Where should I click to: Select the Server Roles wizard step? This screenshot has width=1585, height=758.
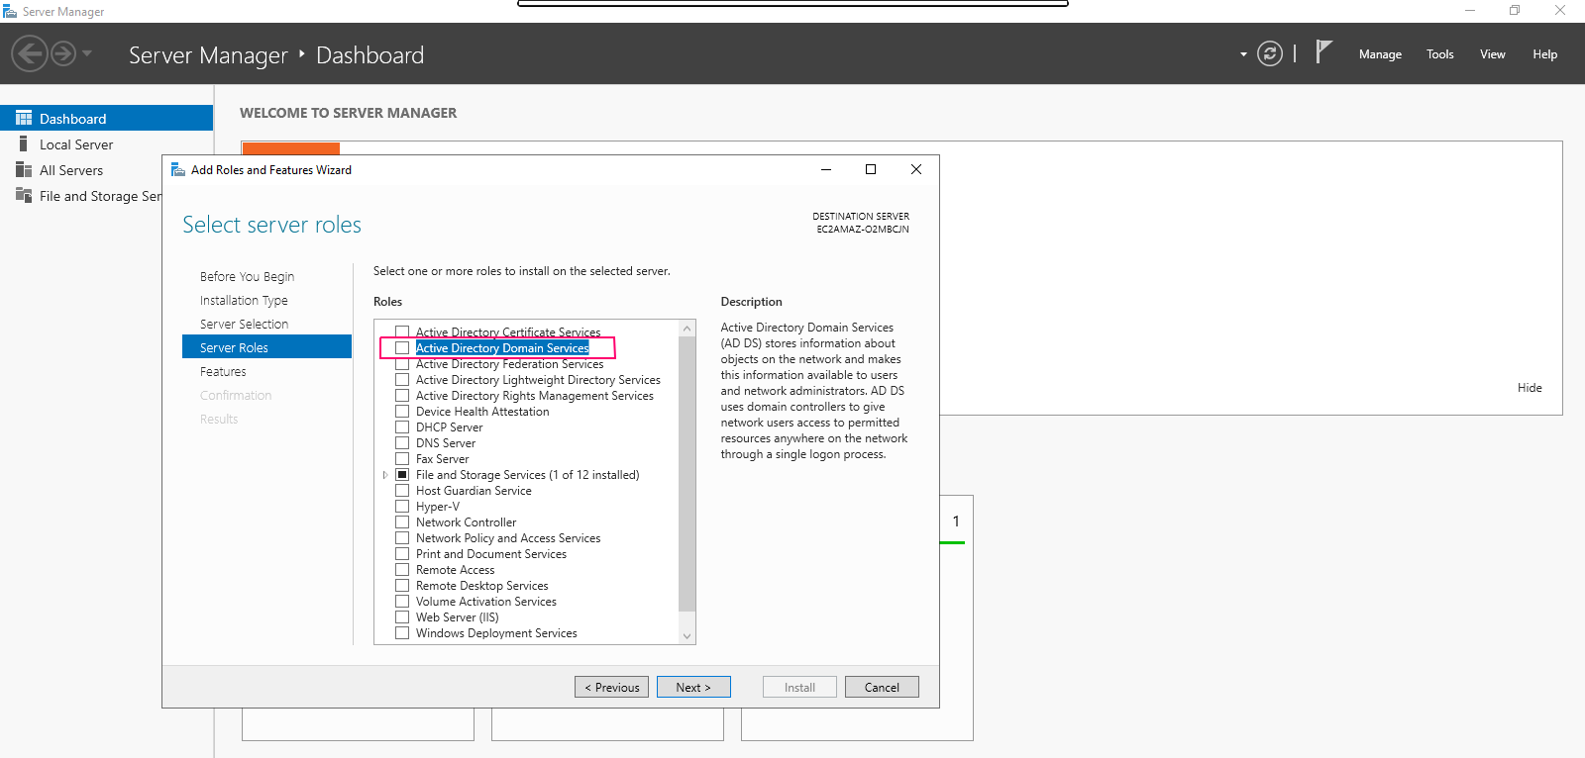(266, 346)
